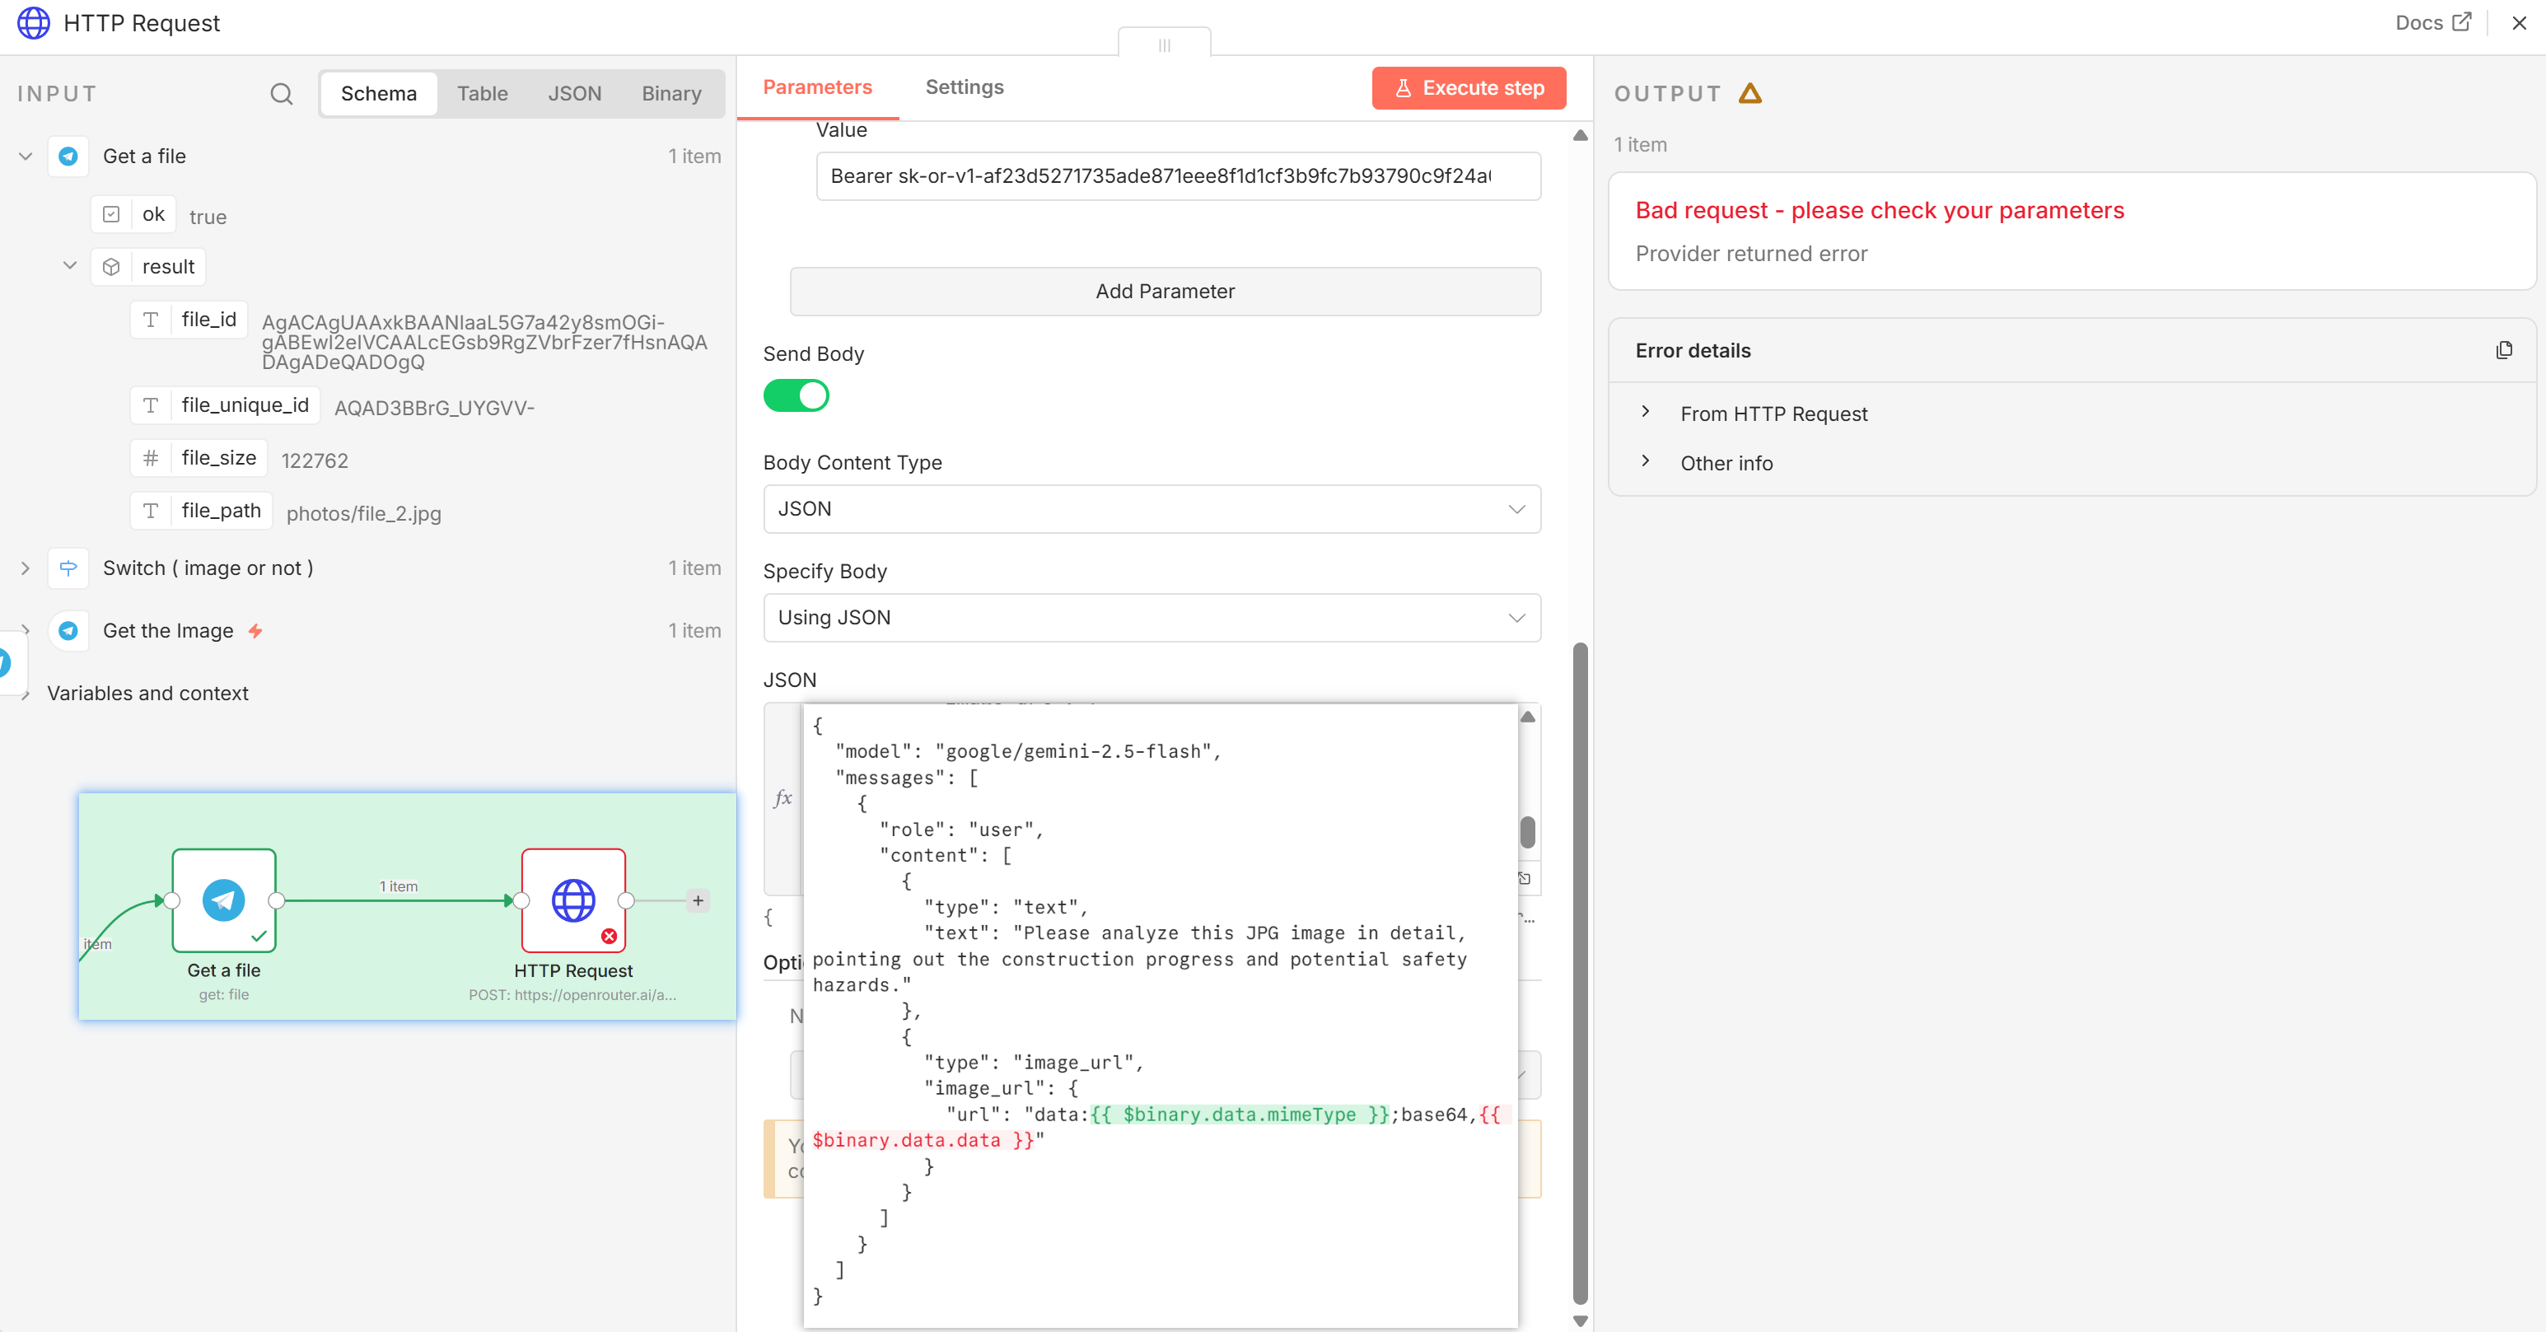Click the Switch node icon in the input list
The image size is (2546, 1332).
(x=68, y=568)
